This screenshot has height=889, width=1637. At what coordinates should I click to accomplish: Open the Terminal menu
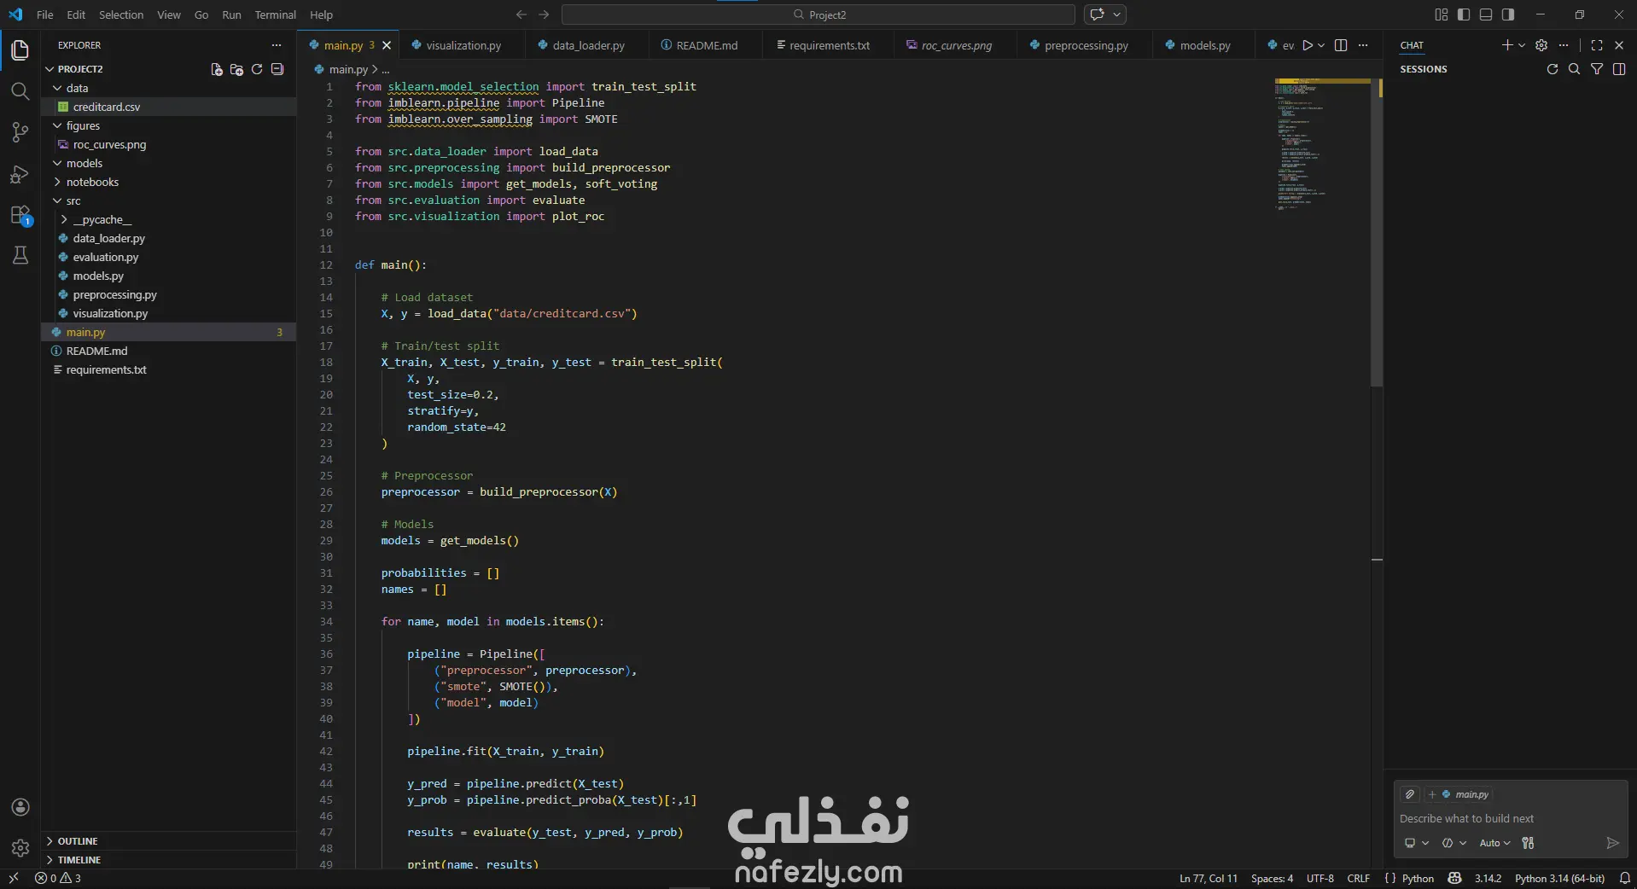pos(276,15)
